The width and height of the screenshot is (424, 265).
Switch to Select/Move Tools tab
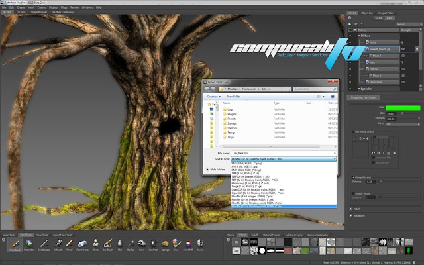tap(62, 235)
